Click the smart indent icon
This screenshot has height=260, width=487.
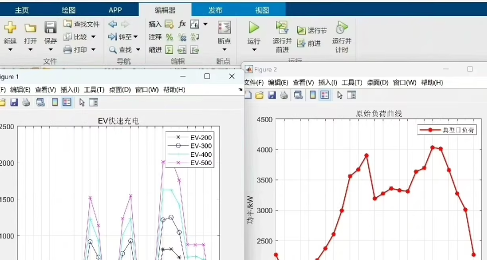tap(169, 49)
